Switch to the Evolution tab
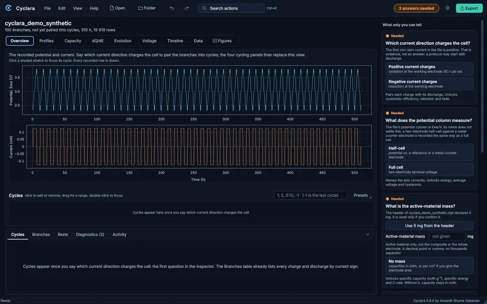The image size is (487, 304). pos(123,41)
